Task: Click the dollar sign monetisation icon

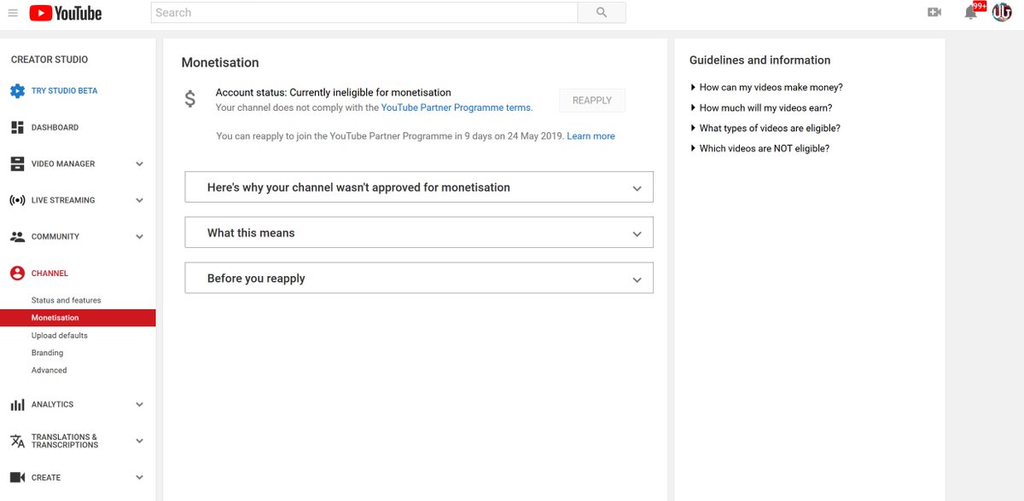Action: click(x=190, y=99)
